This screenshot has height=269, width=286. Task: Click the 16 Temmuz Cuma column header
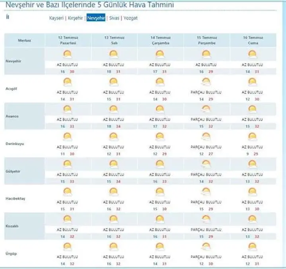[252, 41]
